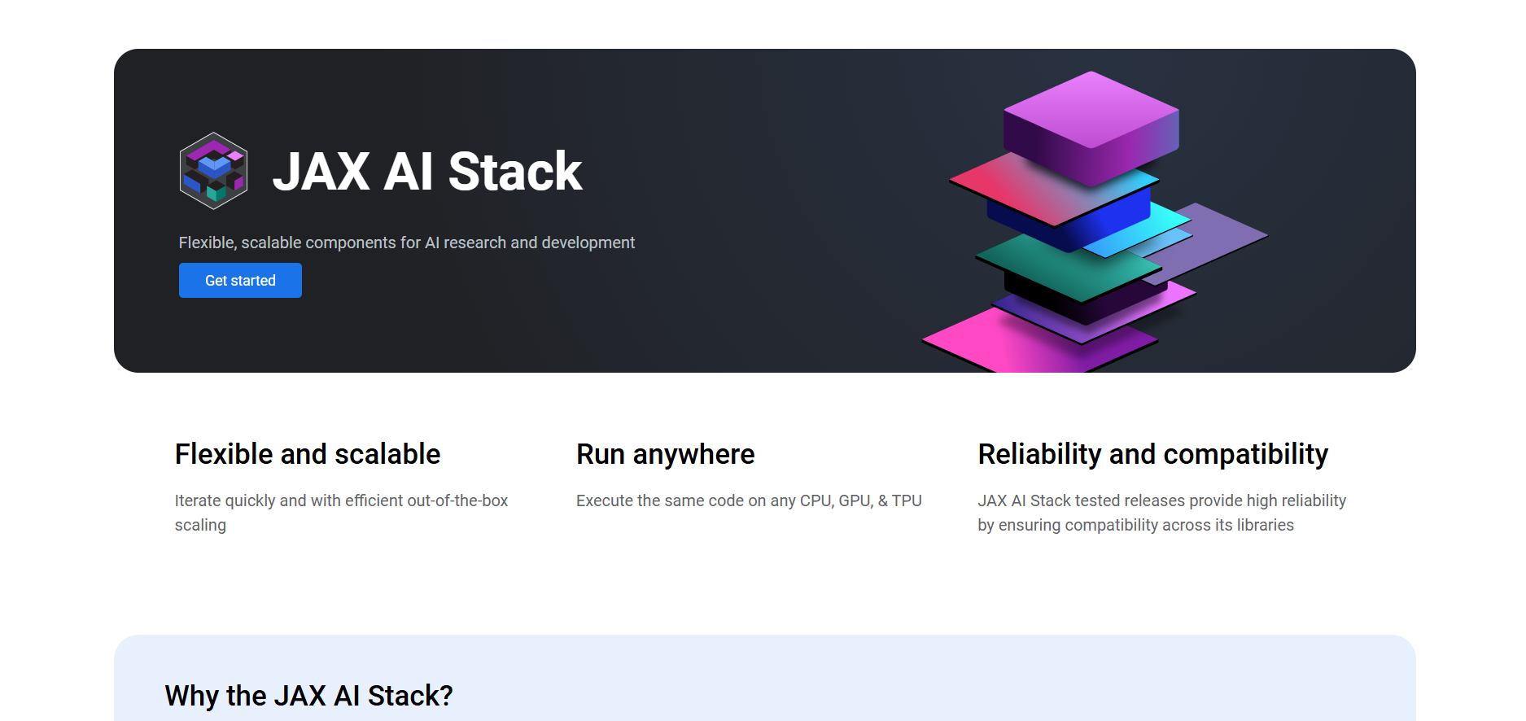Click the tagline 'Flexible, scalable components for AI research'
Image resolution: width=1526 pixels, height=721 pixels.
click(x=407, y=243)
